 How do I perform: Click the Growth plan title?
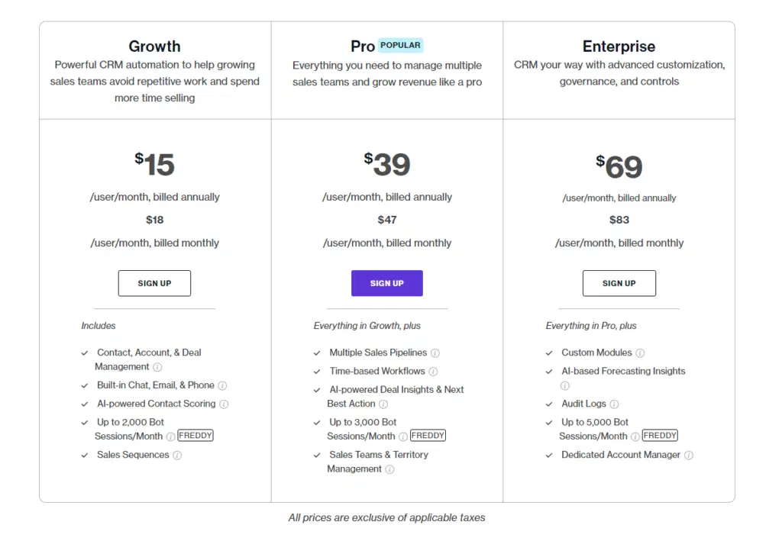tap(154, 47)
